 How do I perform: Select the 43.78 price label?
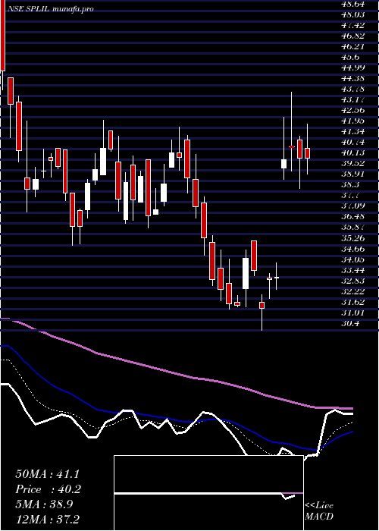point(354,89)
